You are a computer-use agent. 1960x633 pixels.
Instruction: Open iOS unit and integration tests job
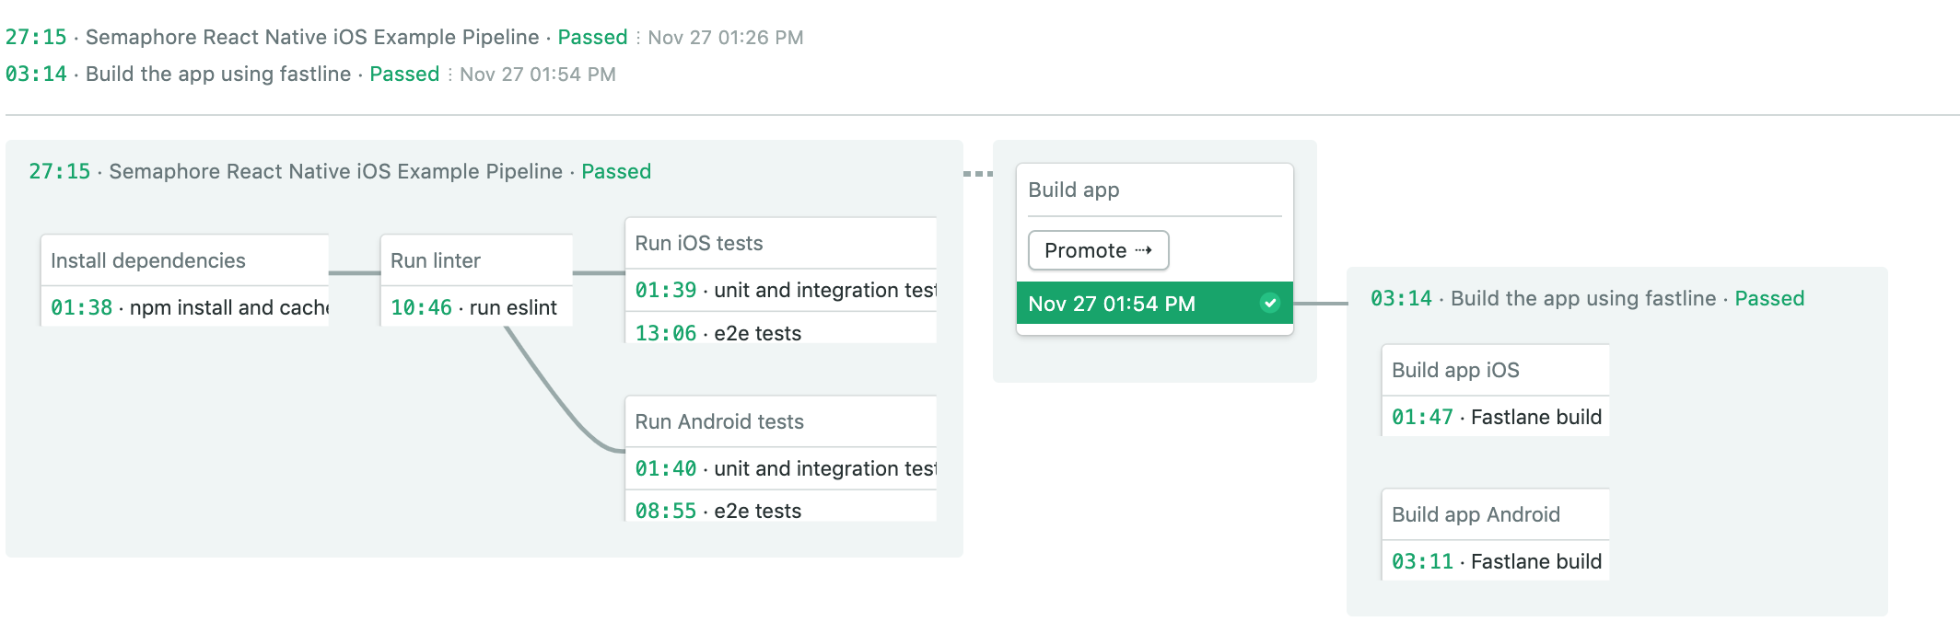784,290
